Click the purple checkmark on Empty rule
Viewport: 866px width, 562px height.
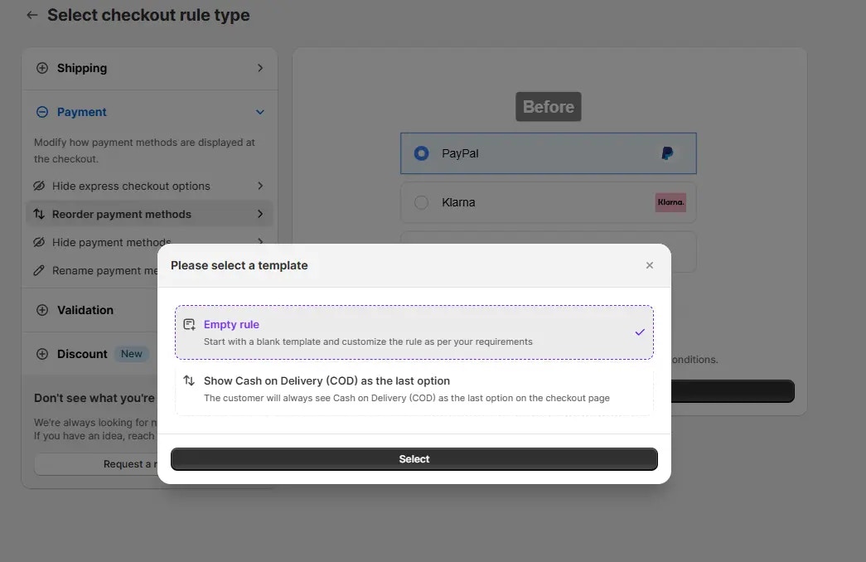pos(640,332)
